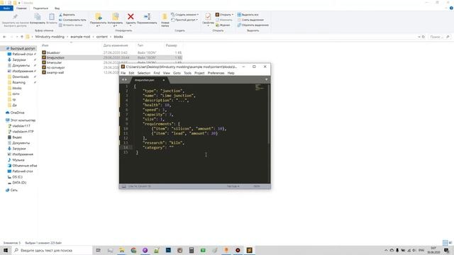This screenshot has width=454, height=255.
Task: Click example mod in the breadcrumb path
Action: click(80, 37)
